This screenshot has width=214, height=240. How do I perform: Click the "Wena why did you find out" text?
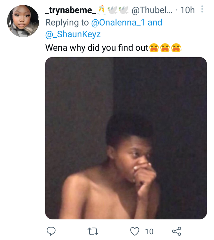point(97,48)
